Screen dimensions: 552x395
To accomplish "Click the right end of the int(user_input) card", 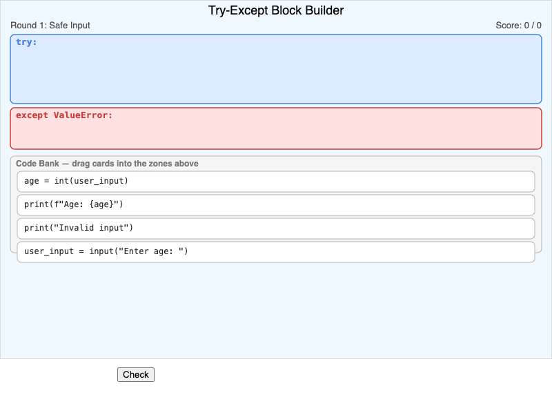I will pyautogui.click(x=511, y=182).
